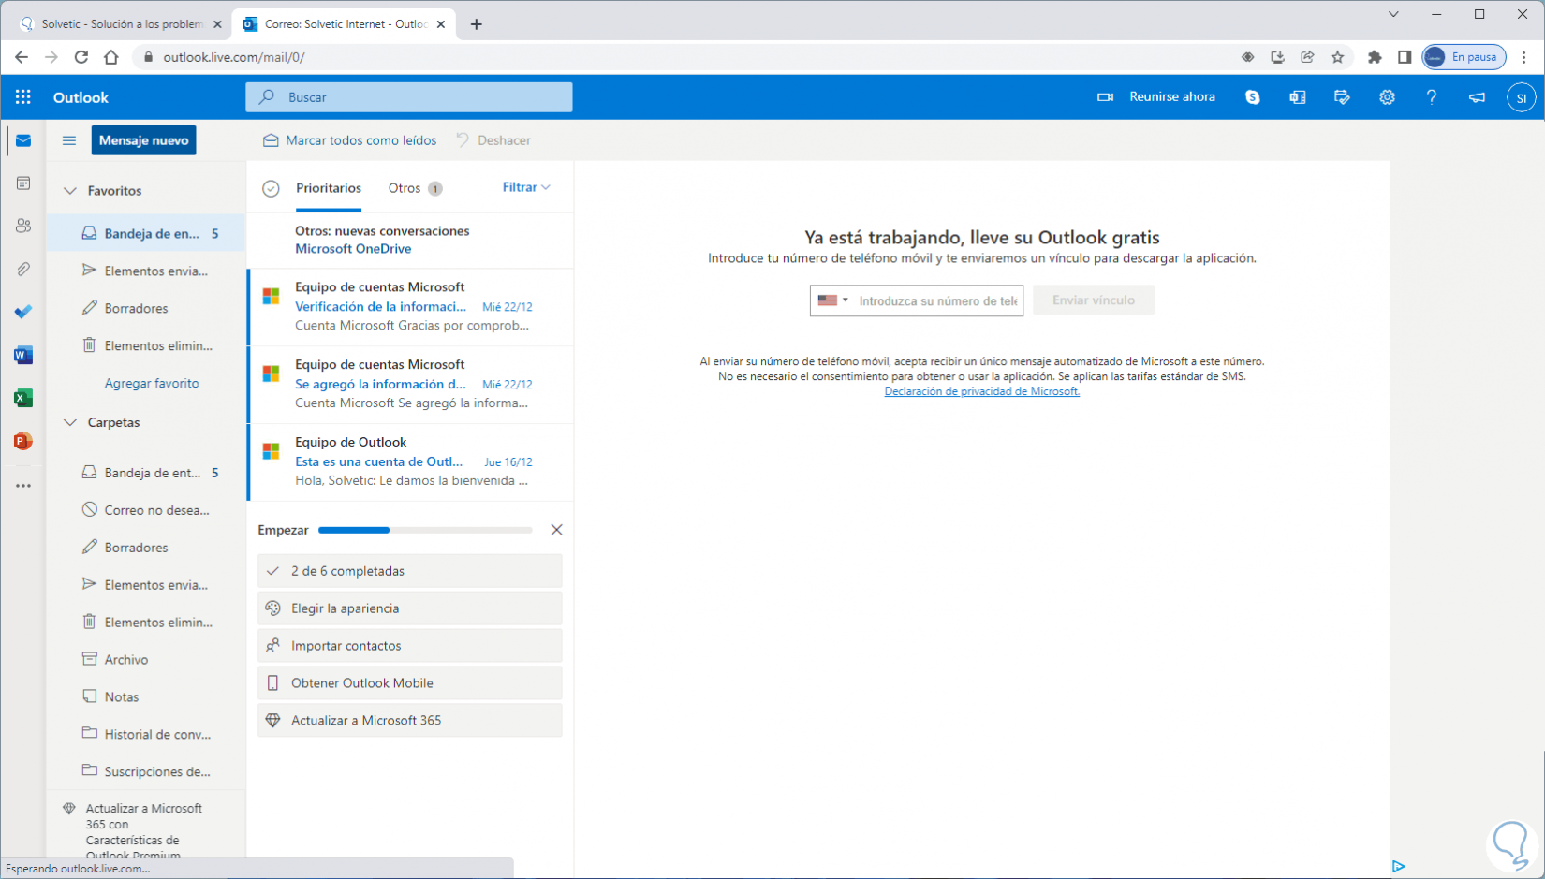Open the notes feed icon in header
The image size is (1545, 879).
click(x=1343, y=97)
